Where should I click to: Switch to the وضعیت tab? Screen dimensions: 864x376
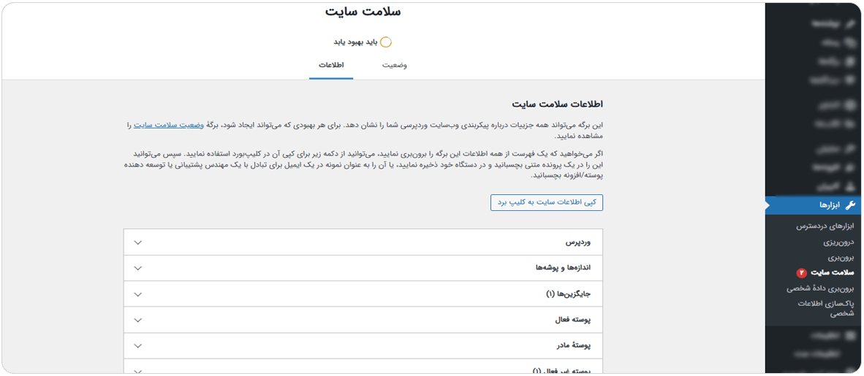(x=395, y=65)
